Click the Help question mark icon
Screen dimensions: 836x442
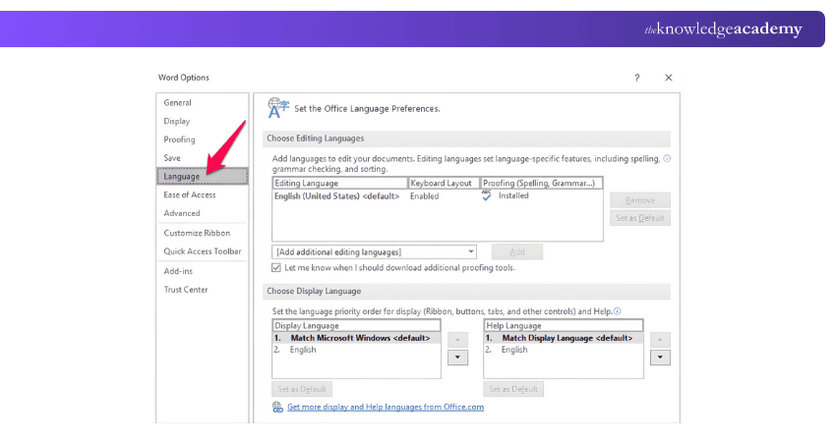[x=636, y=78]
